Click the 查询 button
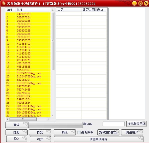The height and width of the screenshot is (143, 149). tap(17, 125)
